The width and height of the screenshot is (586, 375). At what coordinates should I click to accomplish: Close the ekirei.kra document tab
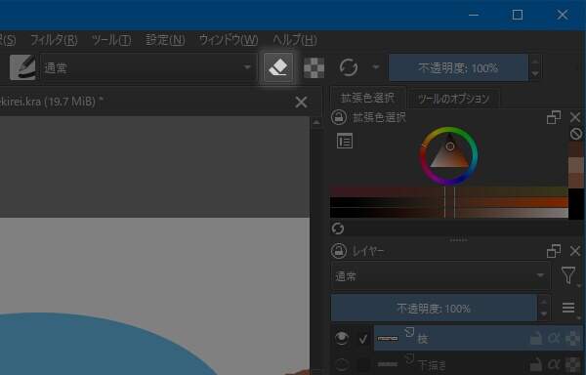tap(301, 102)
